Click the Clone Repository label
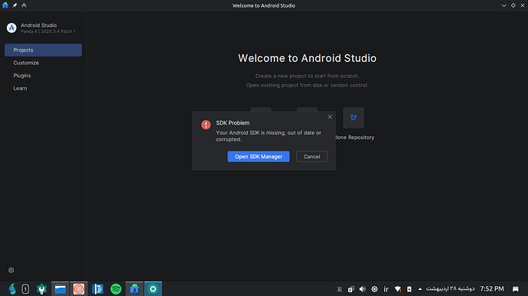528x296 pixels. (354, 138)
